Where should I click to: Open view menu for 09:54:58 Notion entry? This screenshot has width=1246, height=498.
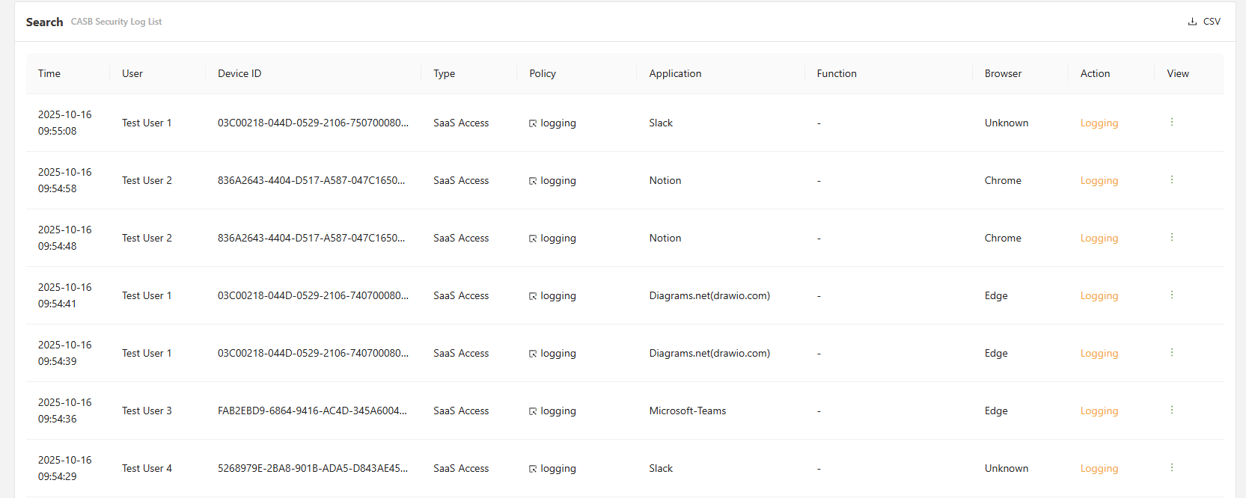point(1172,179)
